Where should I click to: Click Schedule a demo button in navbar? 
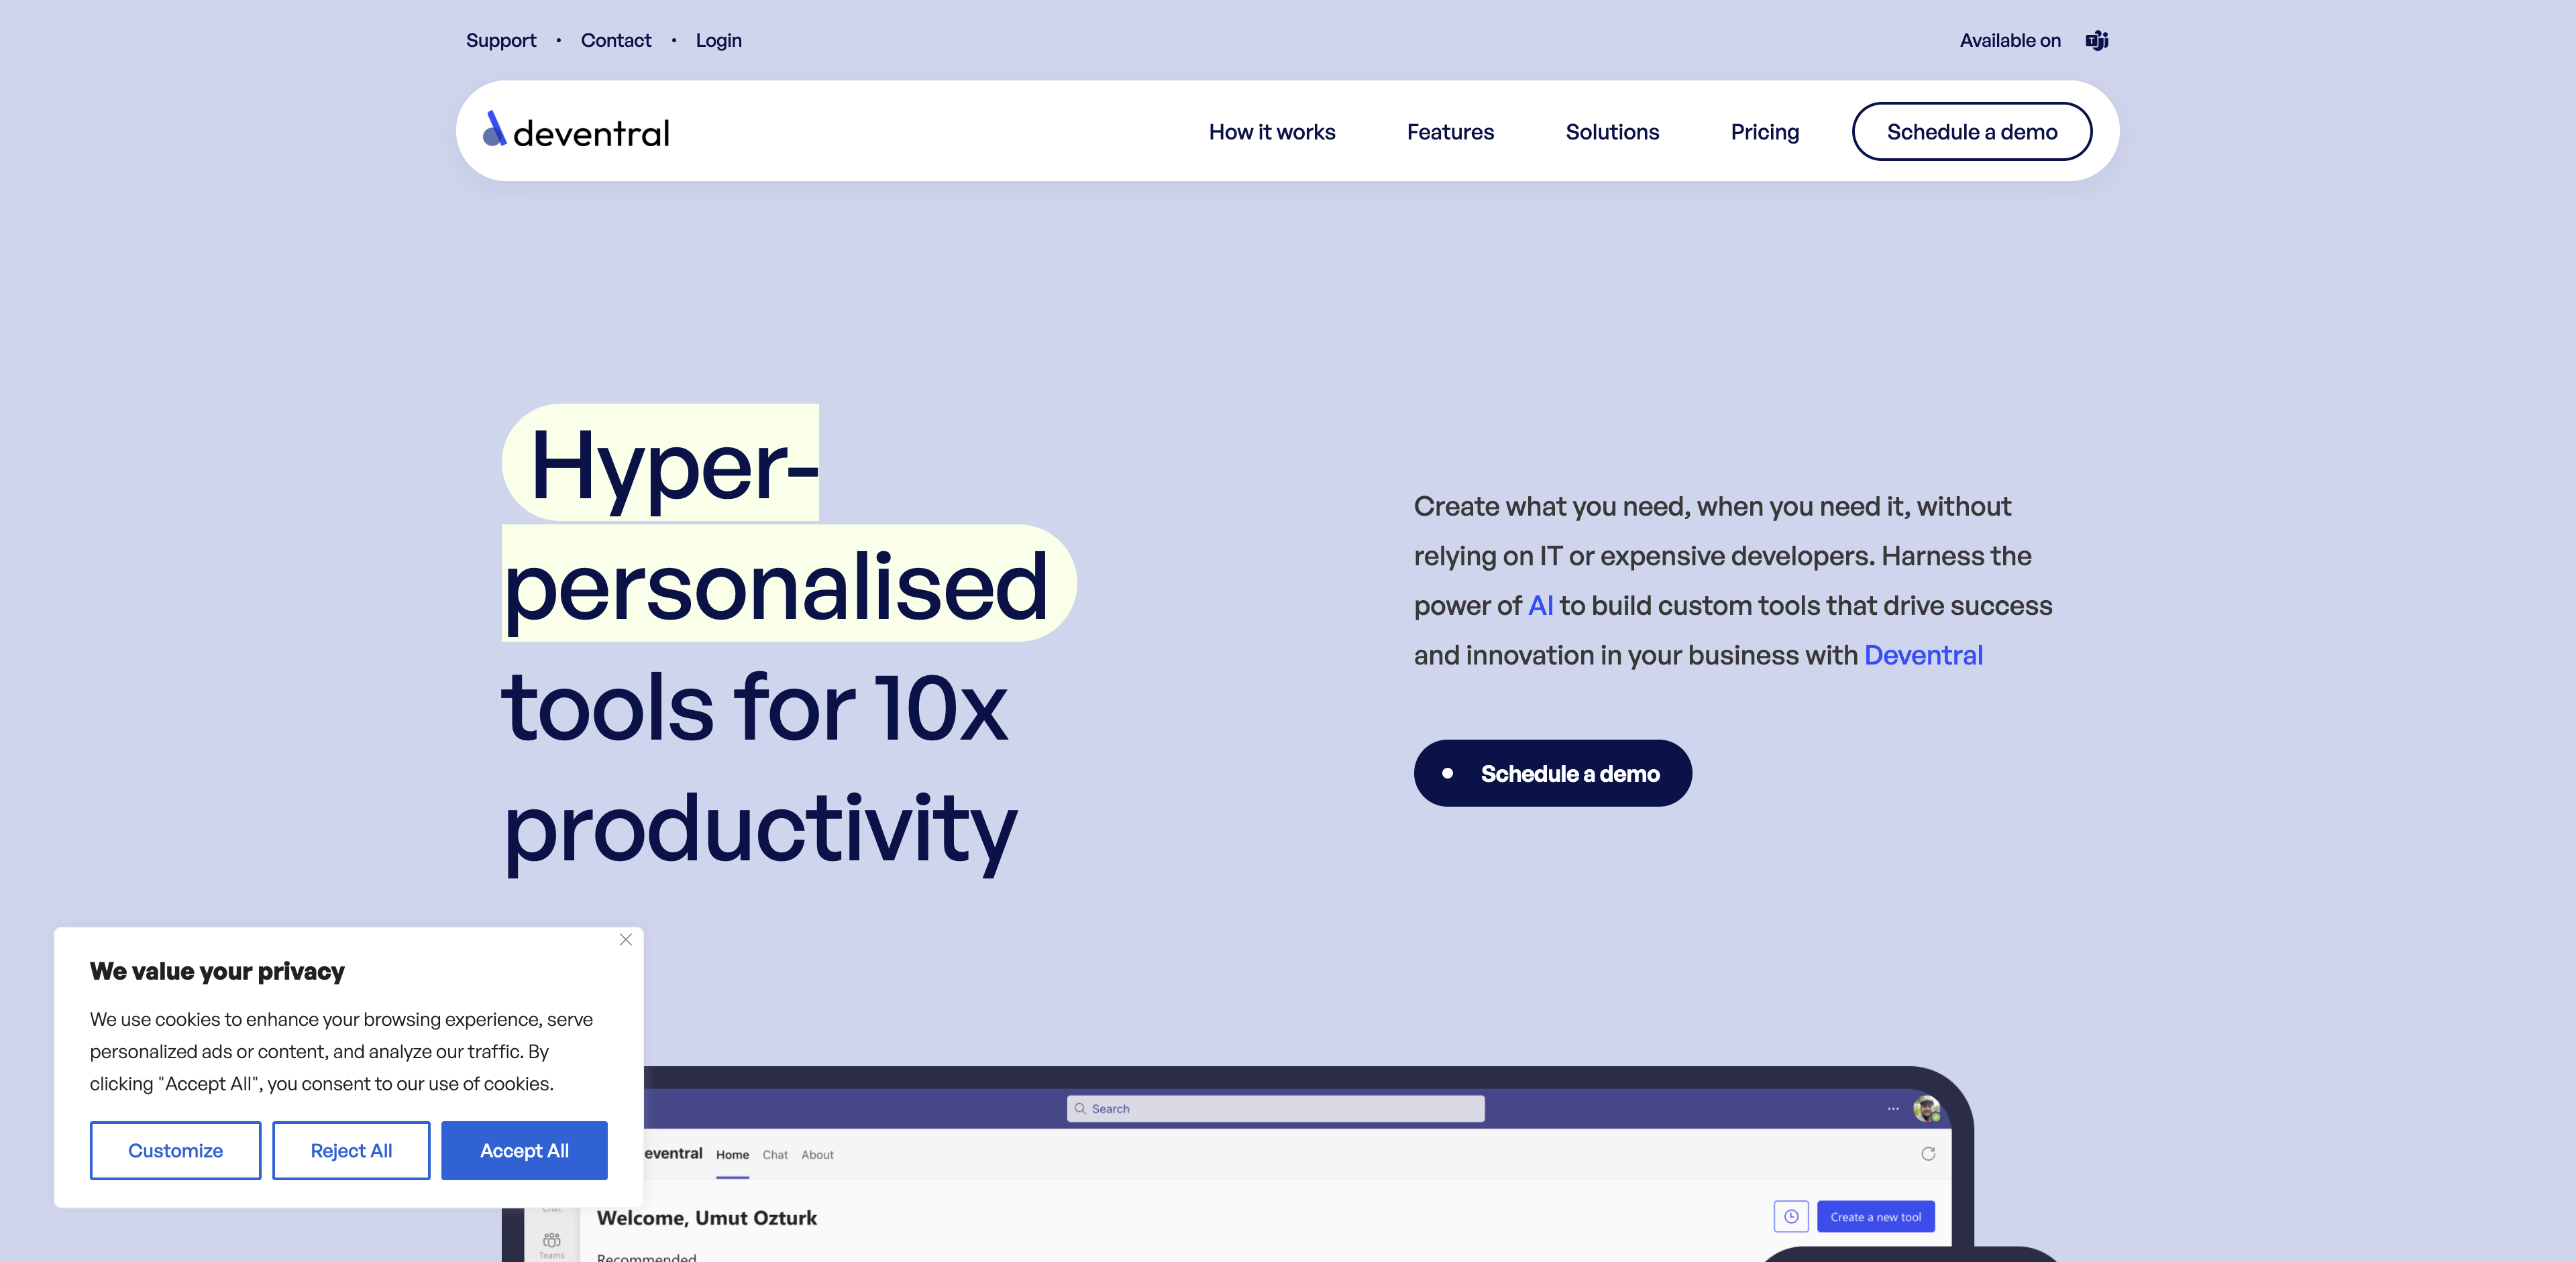1973,130
